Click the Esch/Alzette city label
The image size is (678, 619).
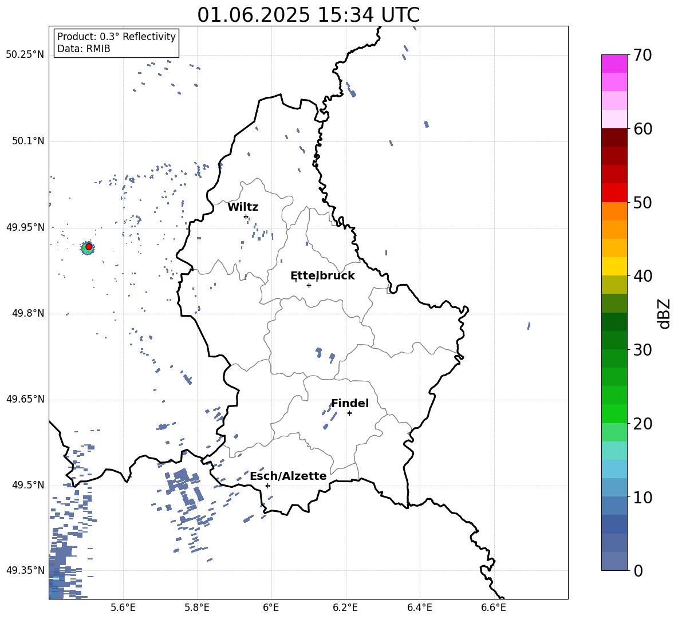pos(288,476)
